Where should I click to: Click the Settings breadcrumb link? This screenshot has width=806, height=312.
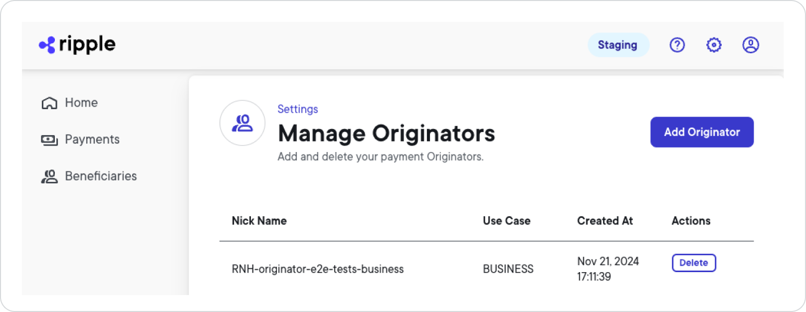click(298, 109)
